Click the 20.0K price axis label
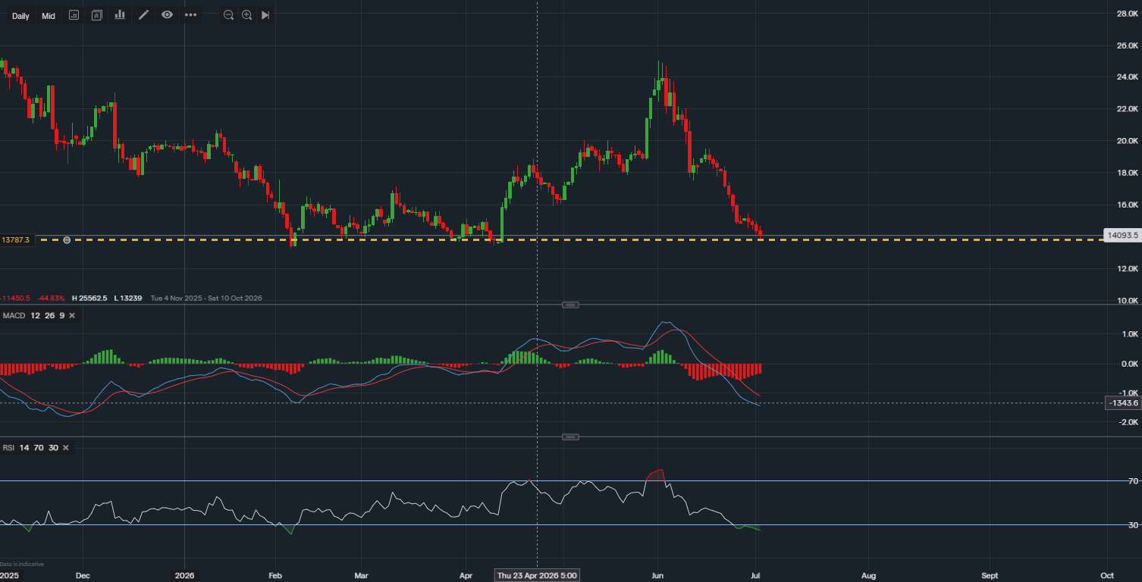This screenshot has width=1142, height=582. pyautogui.click(x=1128, y=141)
